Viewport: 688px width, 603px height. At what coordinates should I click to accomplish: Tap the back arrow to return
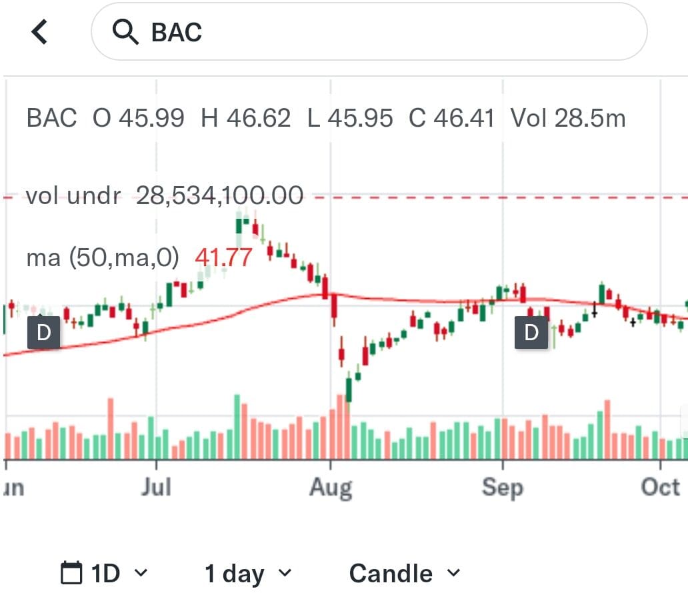(x=38, y=31)
